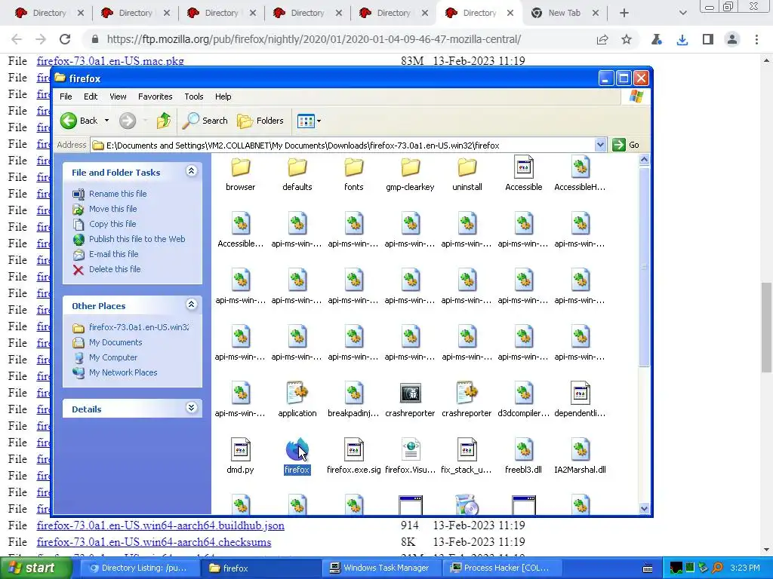Image resolution: width=773 pixels, height=579 pixels.
Task: Open the browser folder
Action: 241,167
